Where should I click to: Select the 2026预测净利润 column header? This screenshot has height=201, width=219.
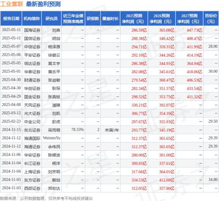[x=162, y=18]
